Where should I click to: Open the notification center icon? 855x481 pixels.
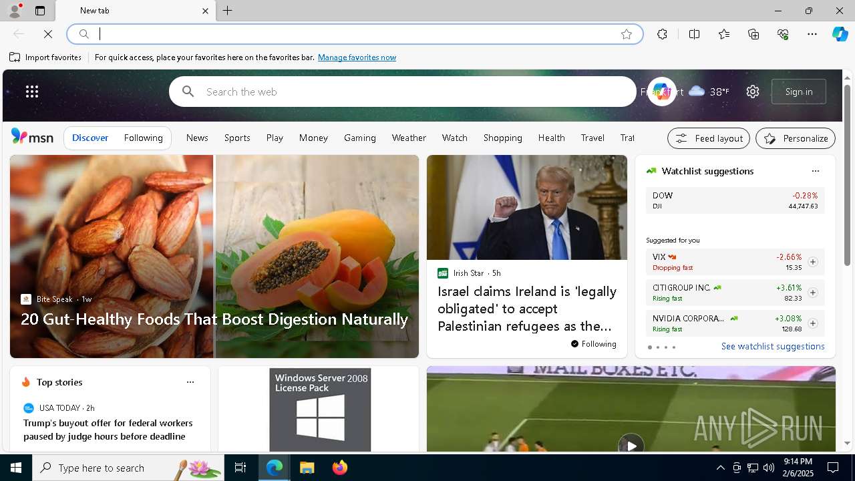coord(833,468)
